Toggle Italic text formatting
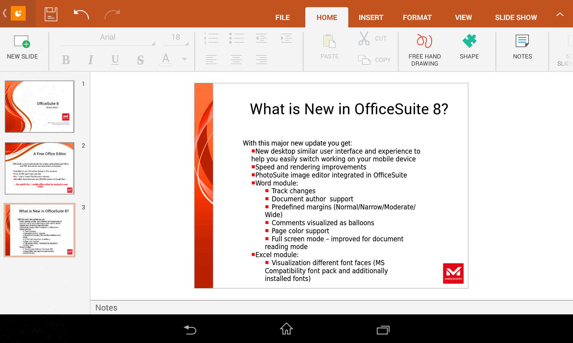The image size is (573, 343). [91, 60]
